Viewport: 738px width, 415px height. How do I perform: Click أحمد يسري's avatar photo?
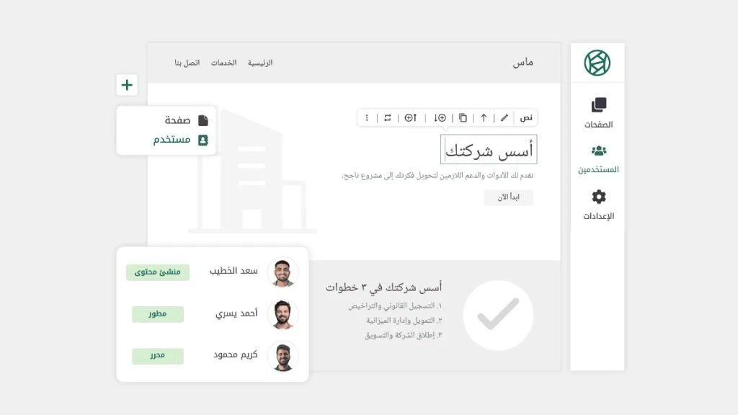[x=283, y=314]
